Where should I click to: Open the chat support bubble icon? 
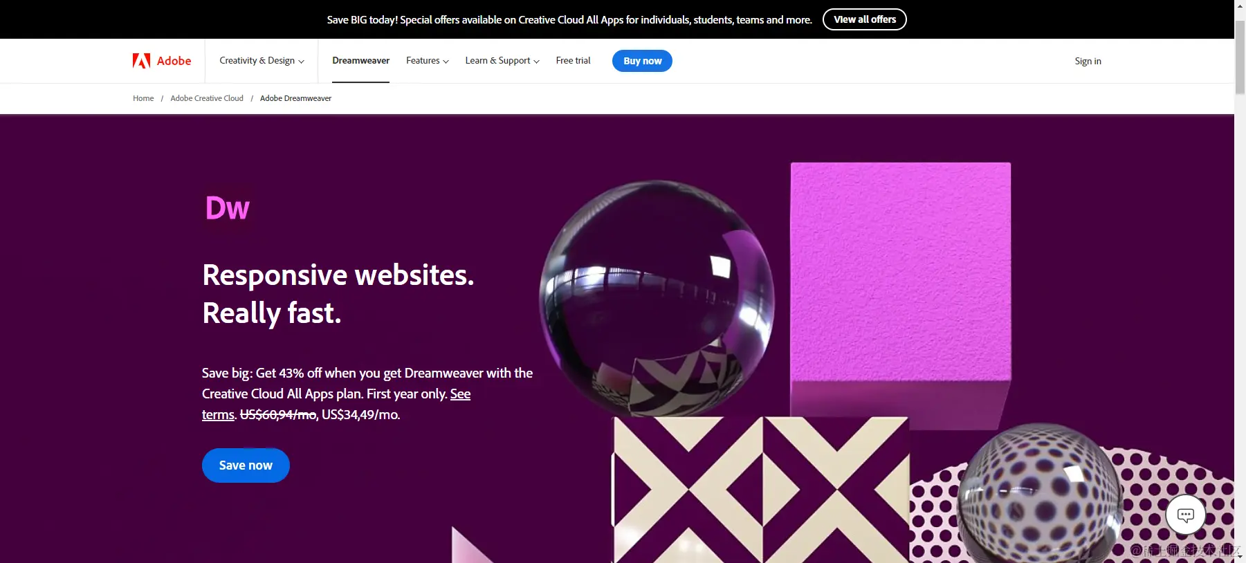[1185, 515]
